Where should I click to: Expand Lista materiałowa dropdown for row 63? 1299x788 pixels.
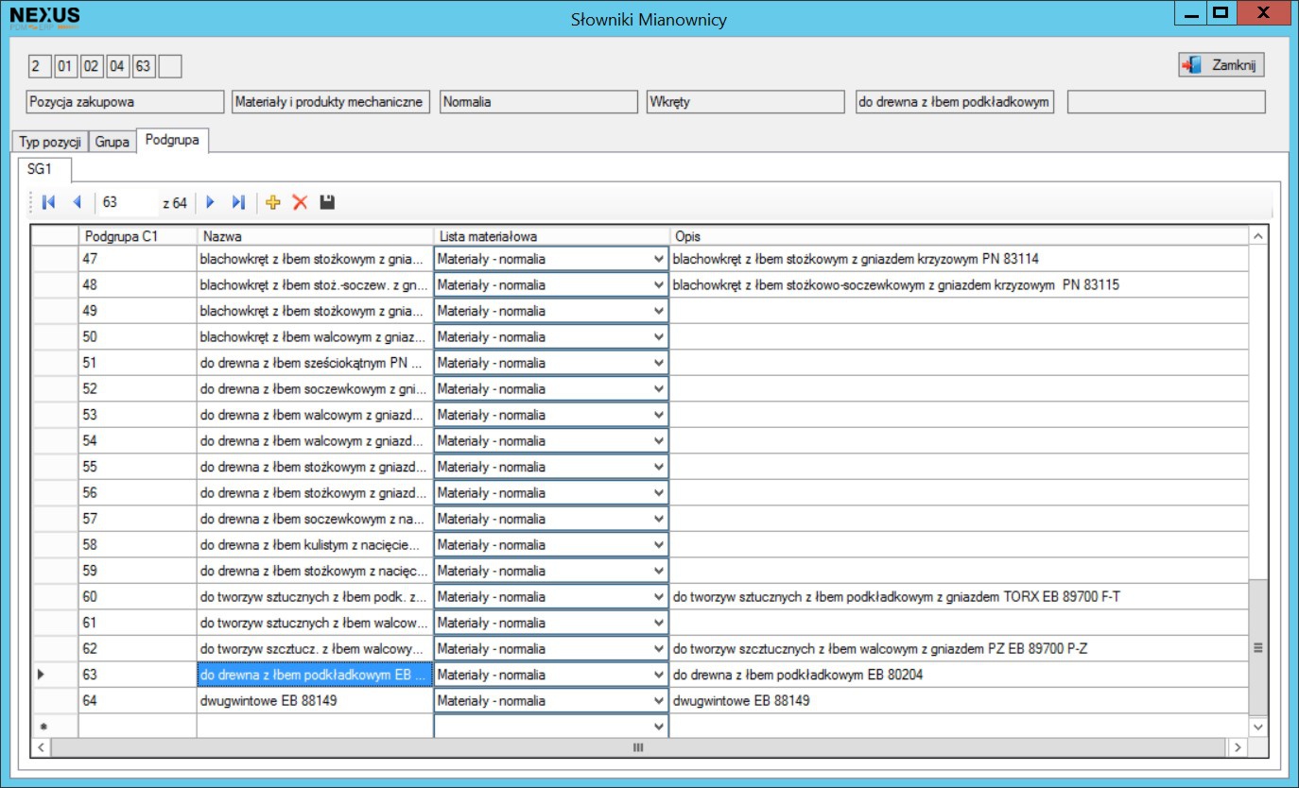tap(658, 676)
